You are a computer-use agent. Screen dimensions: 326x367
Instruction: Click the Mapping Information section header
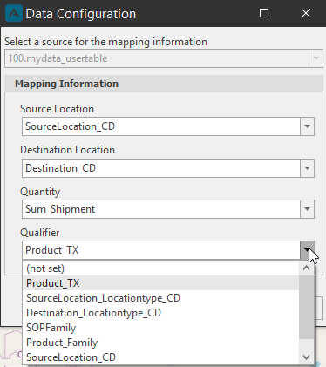click(164, 84)
